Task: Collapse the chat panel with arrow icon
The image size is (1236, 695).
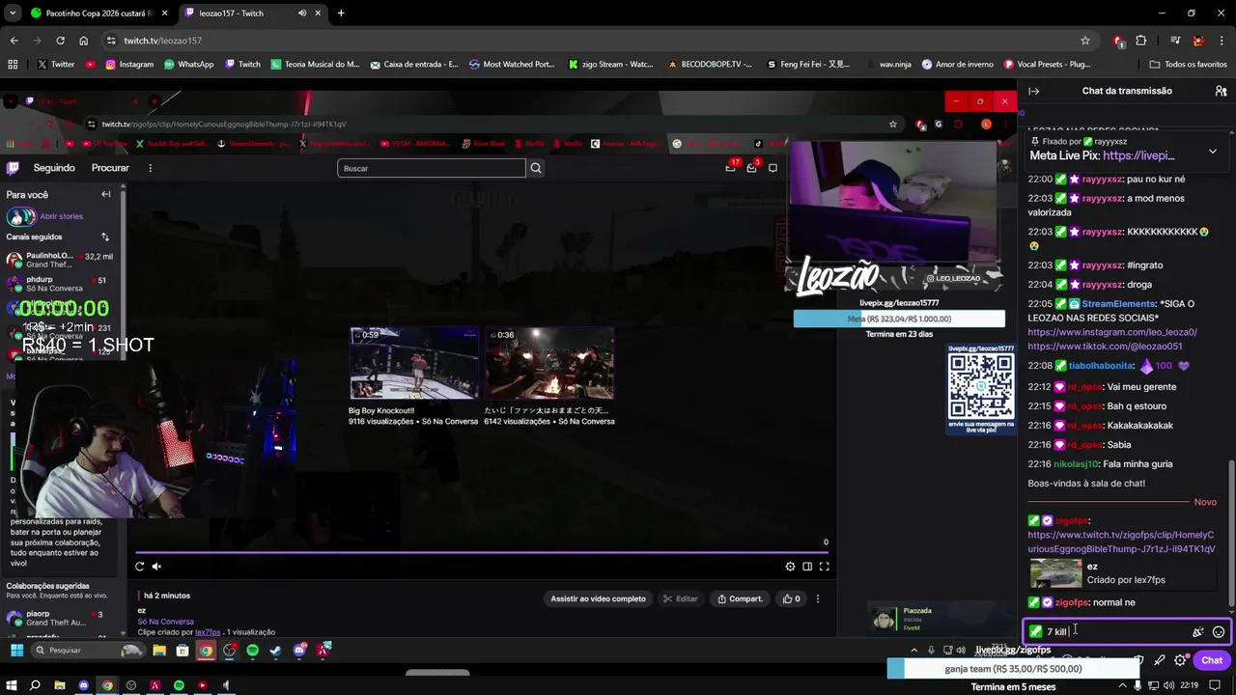Action: [x=1033, y=91]
